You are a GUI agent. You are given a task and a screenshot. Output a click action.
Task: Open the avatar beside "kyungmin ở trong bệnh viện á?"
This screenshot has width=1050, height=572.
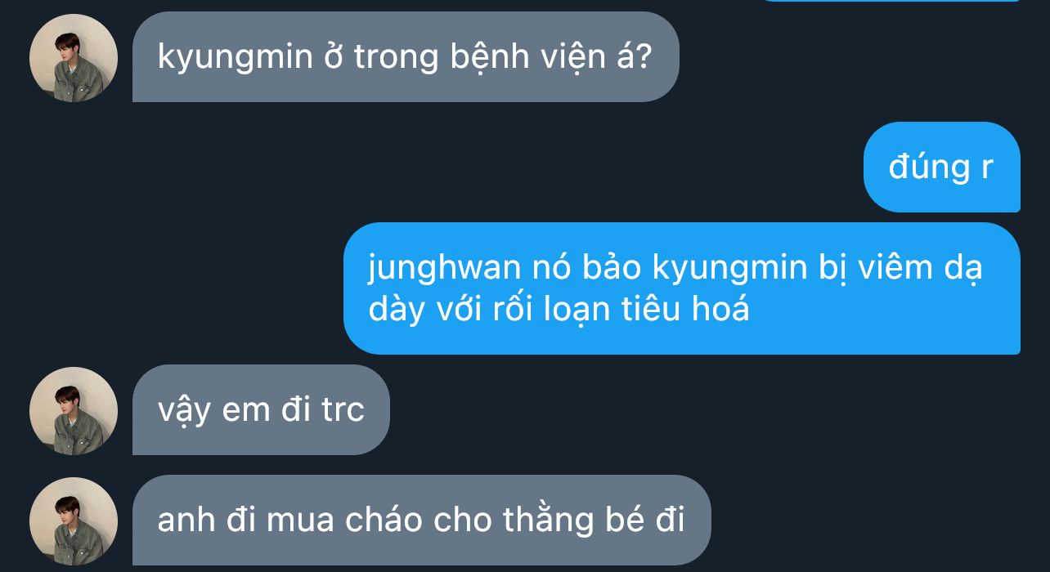click(74, 58)
